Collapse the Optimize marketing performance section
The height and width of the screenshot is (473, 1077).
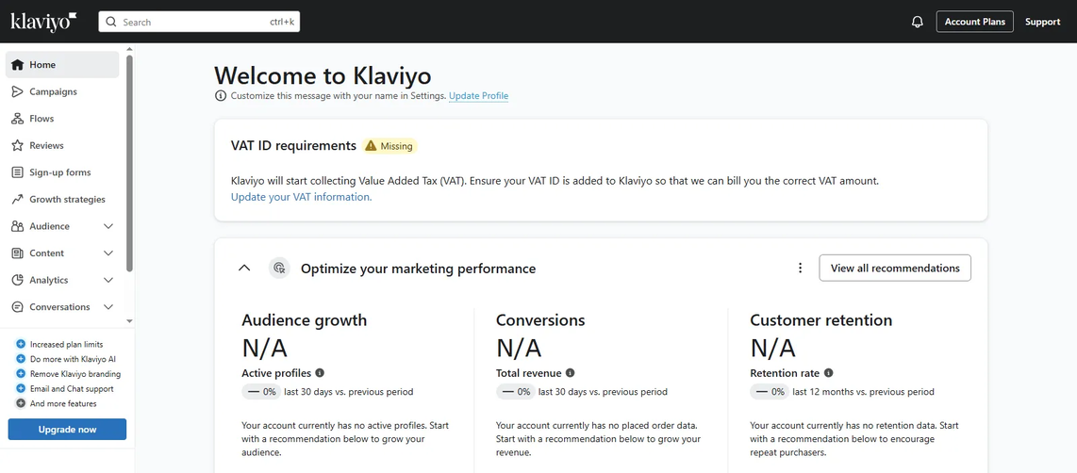point(244,268)
